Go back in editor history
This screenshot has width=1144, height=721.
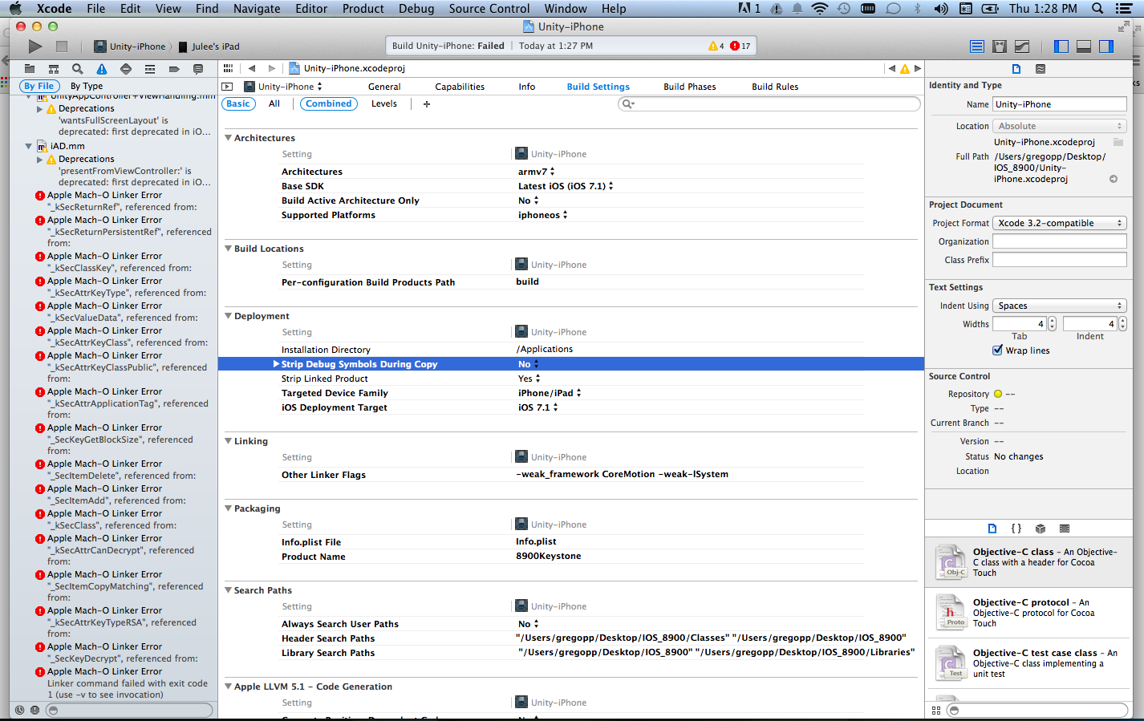click(252, 68)
